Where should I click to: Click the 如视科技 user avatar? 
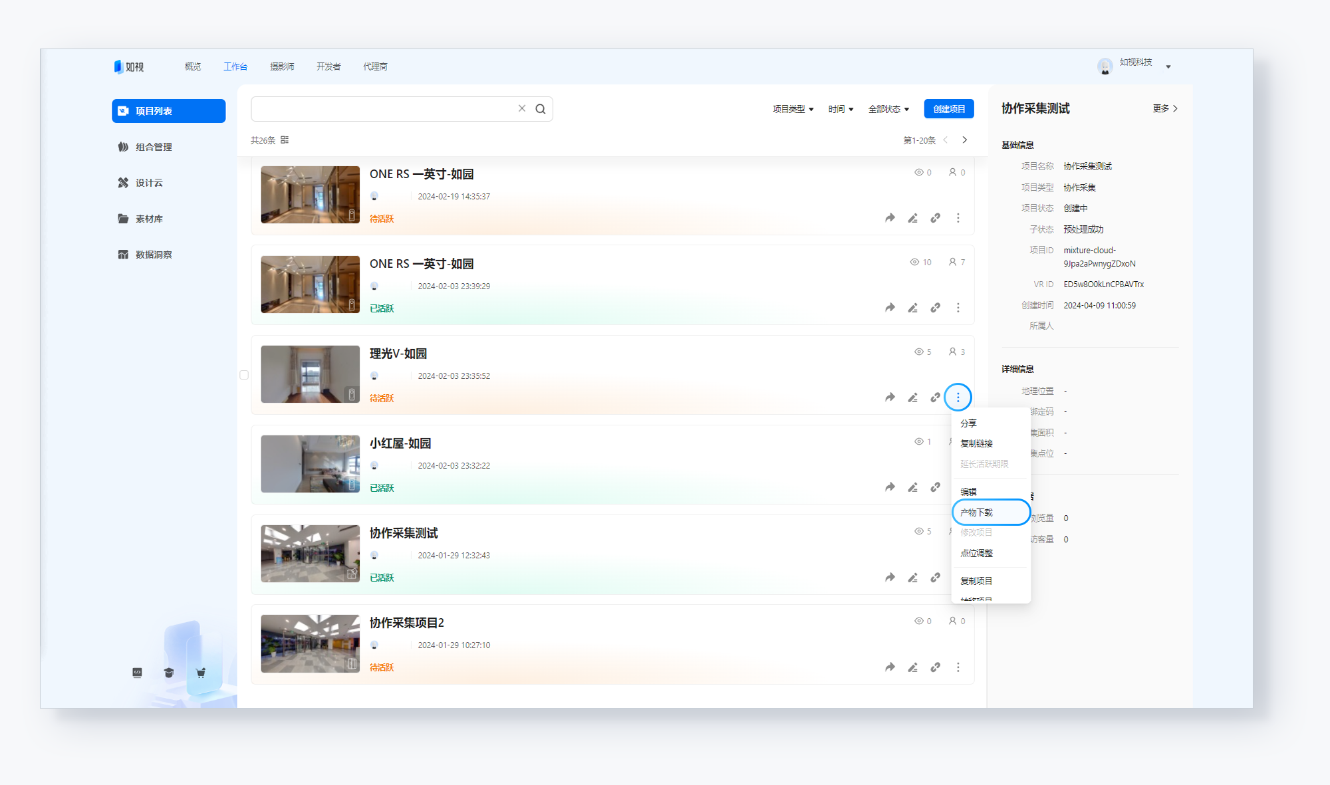(1105, 66)
